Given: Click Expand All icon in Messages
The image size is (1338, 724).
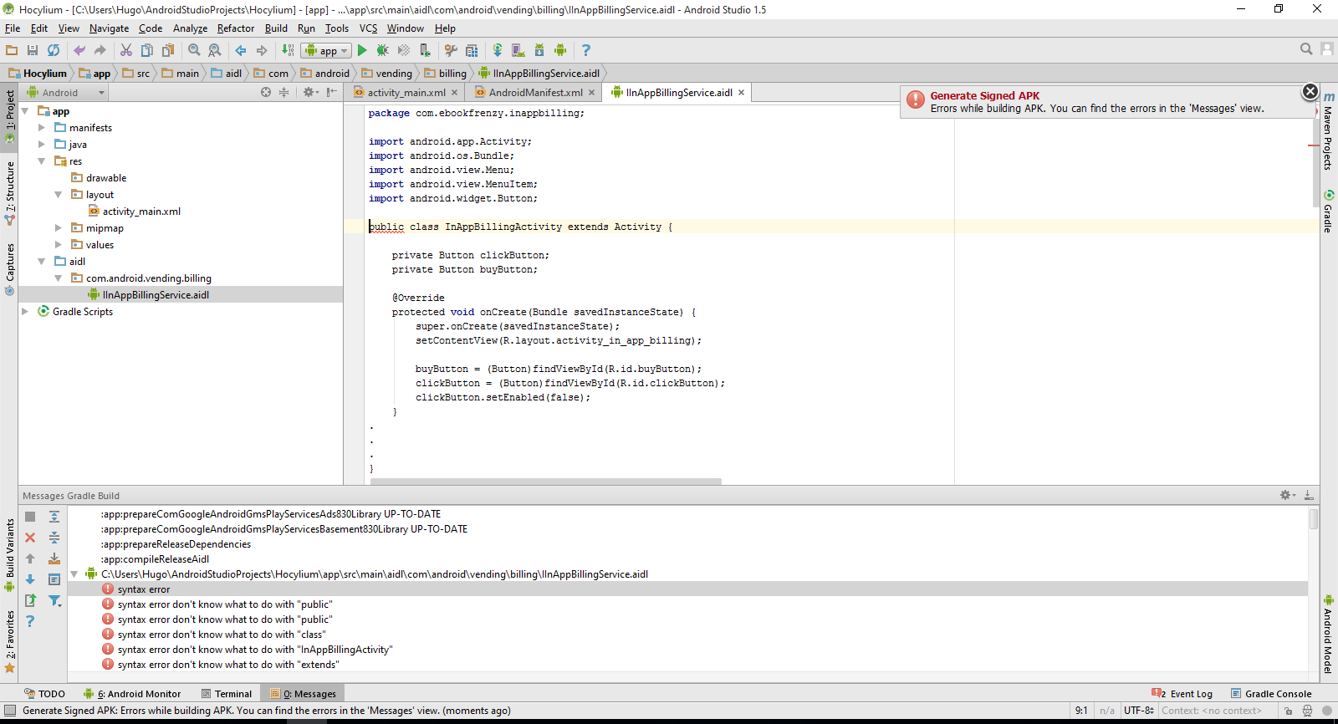Looking at the screenshot, I should coord(54,517).
